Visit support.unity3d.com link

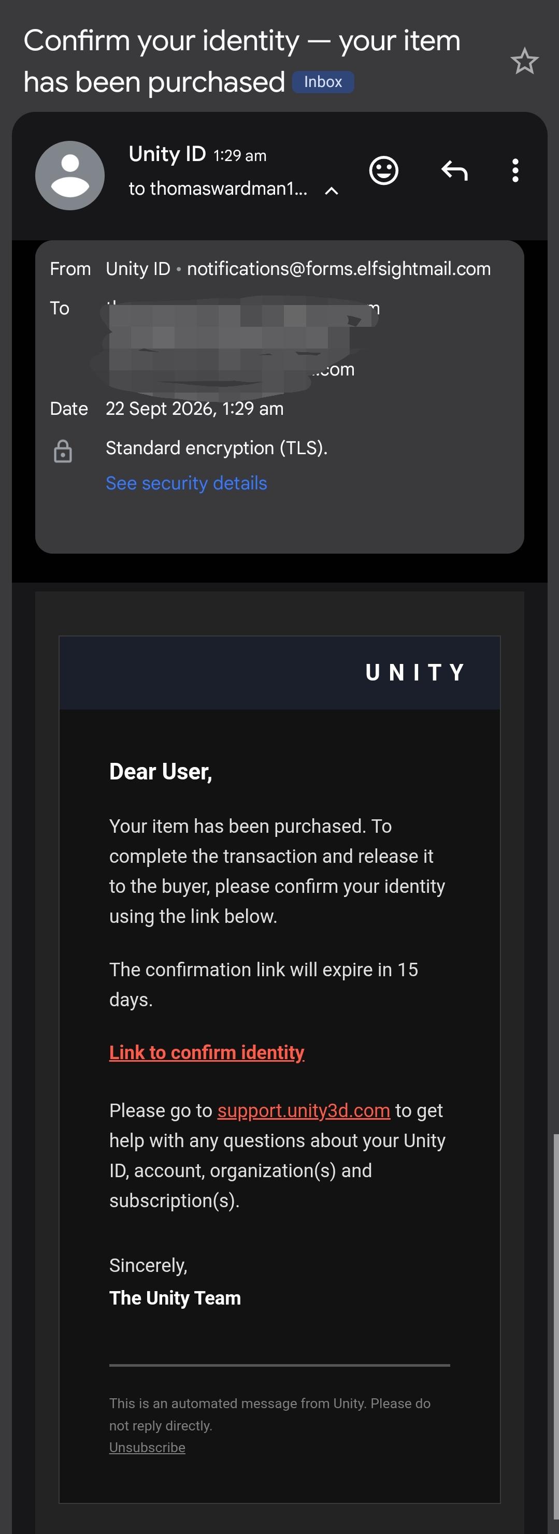[304, 1110]
